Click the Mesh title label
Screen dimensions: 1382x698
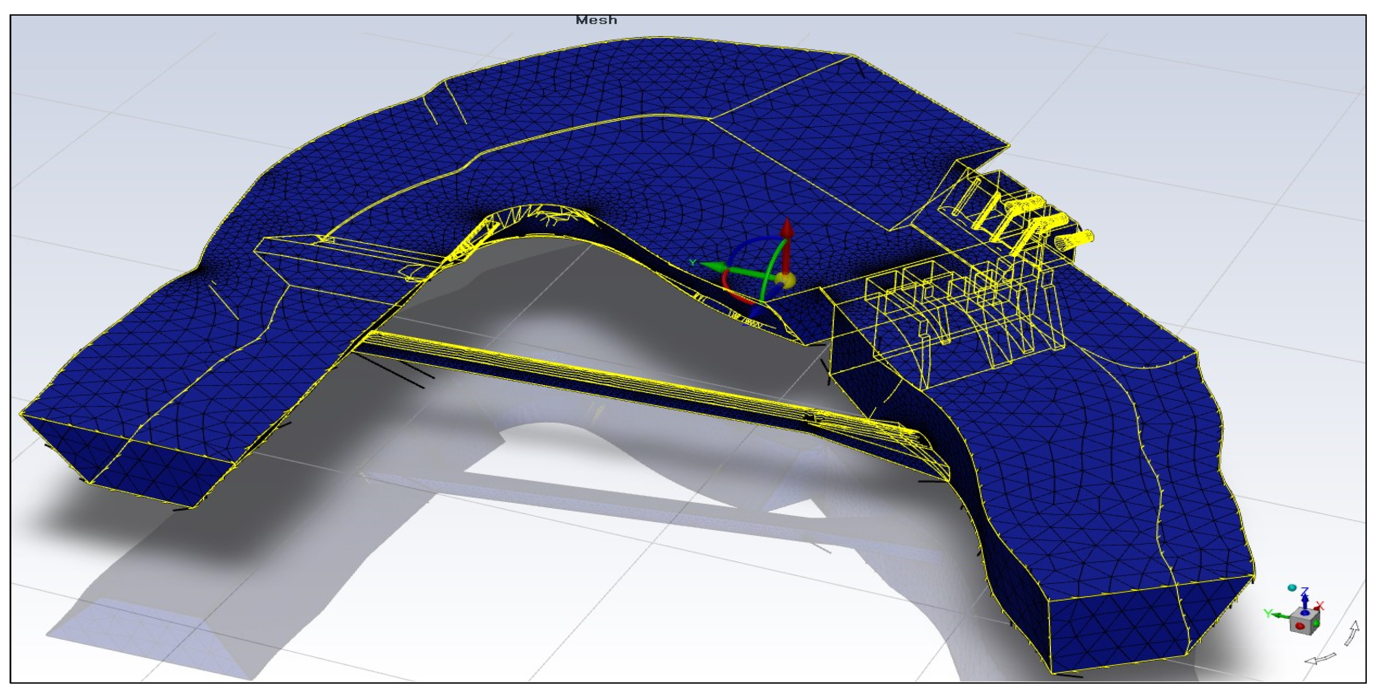596,20
